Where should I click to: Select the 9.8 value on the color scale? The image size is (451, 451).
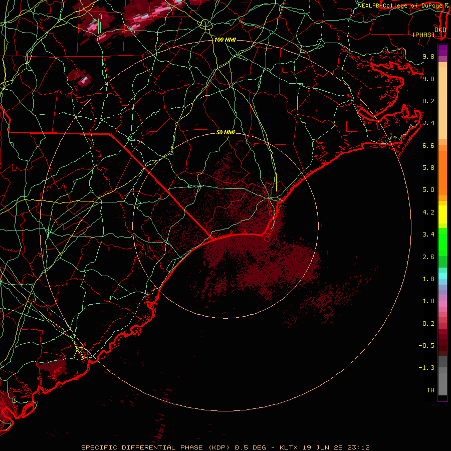[x=428, y=56]
